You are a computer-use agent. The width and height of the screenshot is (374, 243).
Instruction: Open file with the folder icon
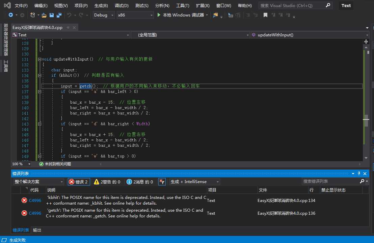(44, 15)
